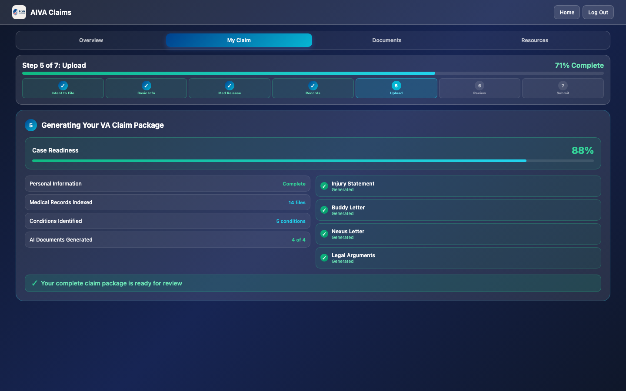The width and height of the screenshot is (626, 391).
Task: Open the Injury Statement generated document
Action: click(x=458, y=186)
